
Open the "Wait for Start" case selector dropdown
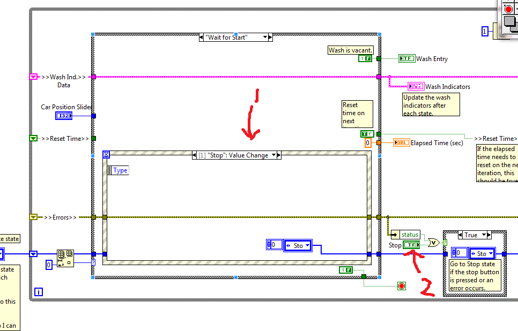click(x=263, y=37)
